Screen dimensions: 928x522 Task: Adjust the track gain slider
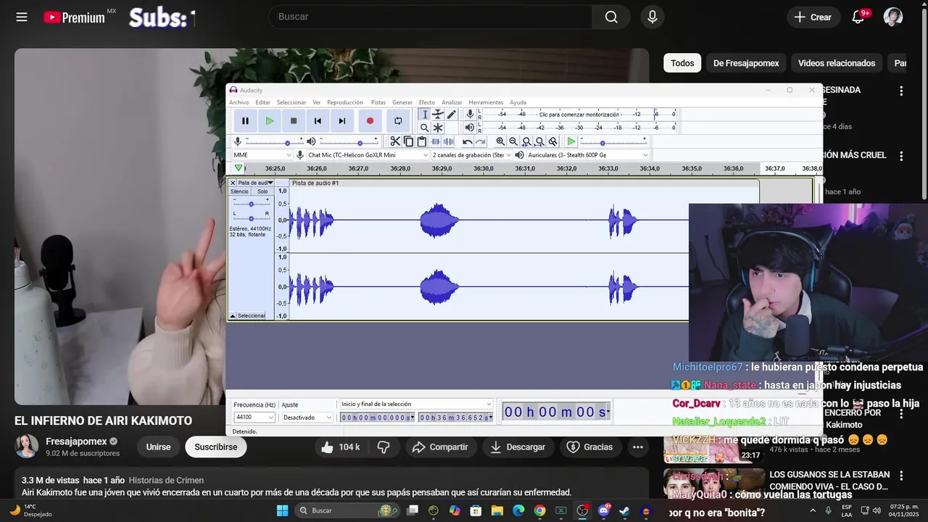[x=251, y=204]
